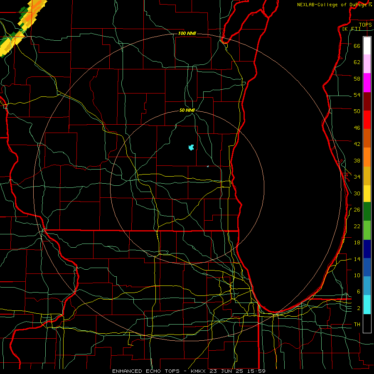Click the yellow legend swatch near 30
Viewport: 374px width, 374px height.
click(x=367, y=194)
